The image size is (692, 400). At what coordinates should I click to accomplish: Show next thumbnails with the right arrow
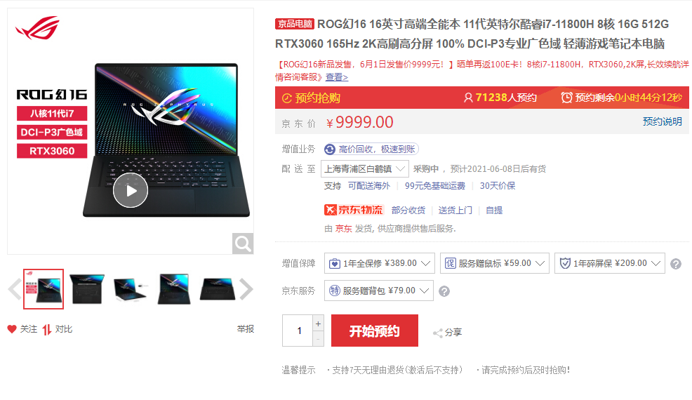click(x=246, y=289)
